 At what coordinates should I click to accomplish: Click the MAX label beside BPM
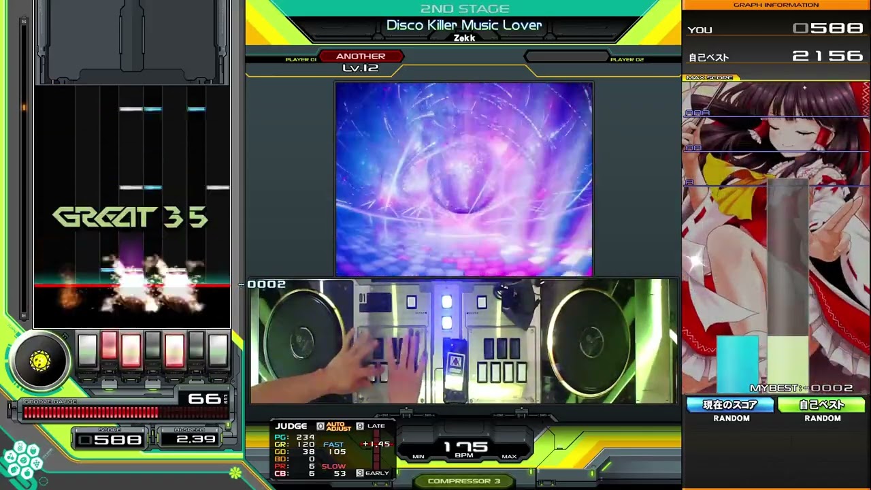509,457
